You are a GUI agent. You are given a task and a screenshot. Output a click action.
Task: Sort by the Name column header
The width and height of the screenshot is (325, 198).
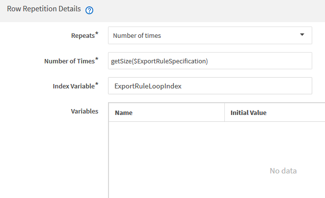pyautogui.click(x=124, y=113)
